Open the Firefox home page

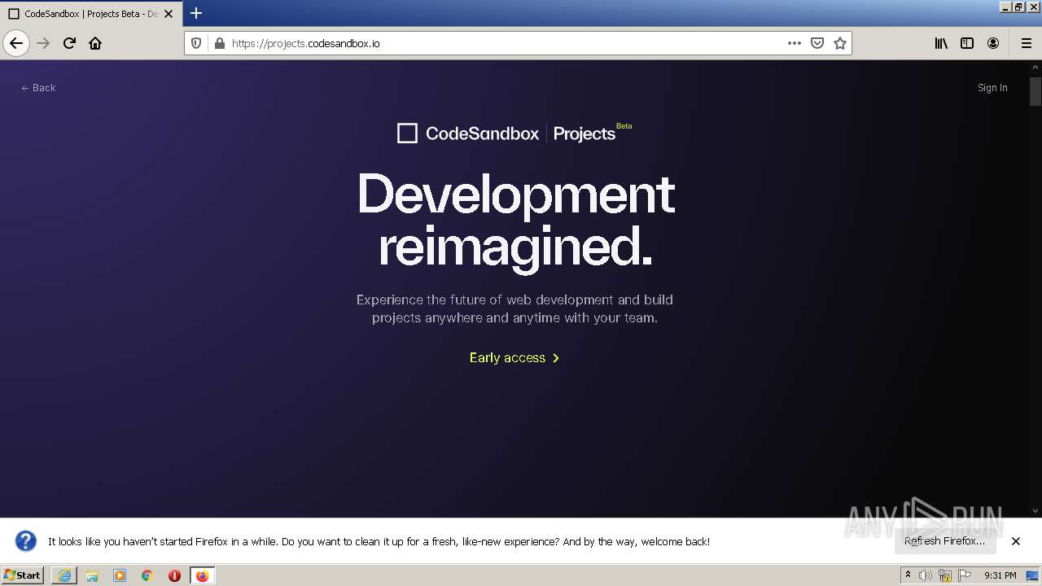95,43
